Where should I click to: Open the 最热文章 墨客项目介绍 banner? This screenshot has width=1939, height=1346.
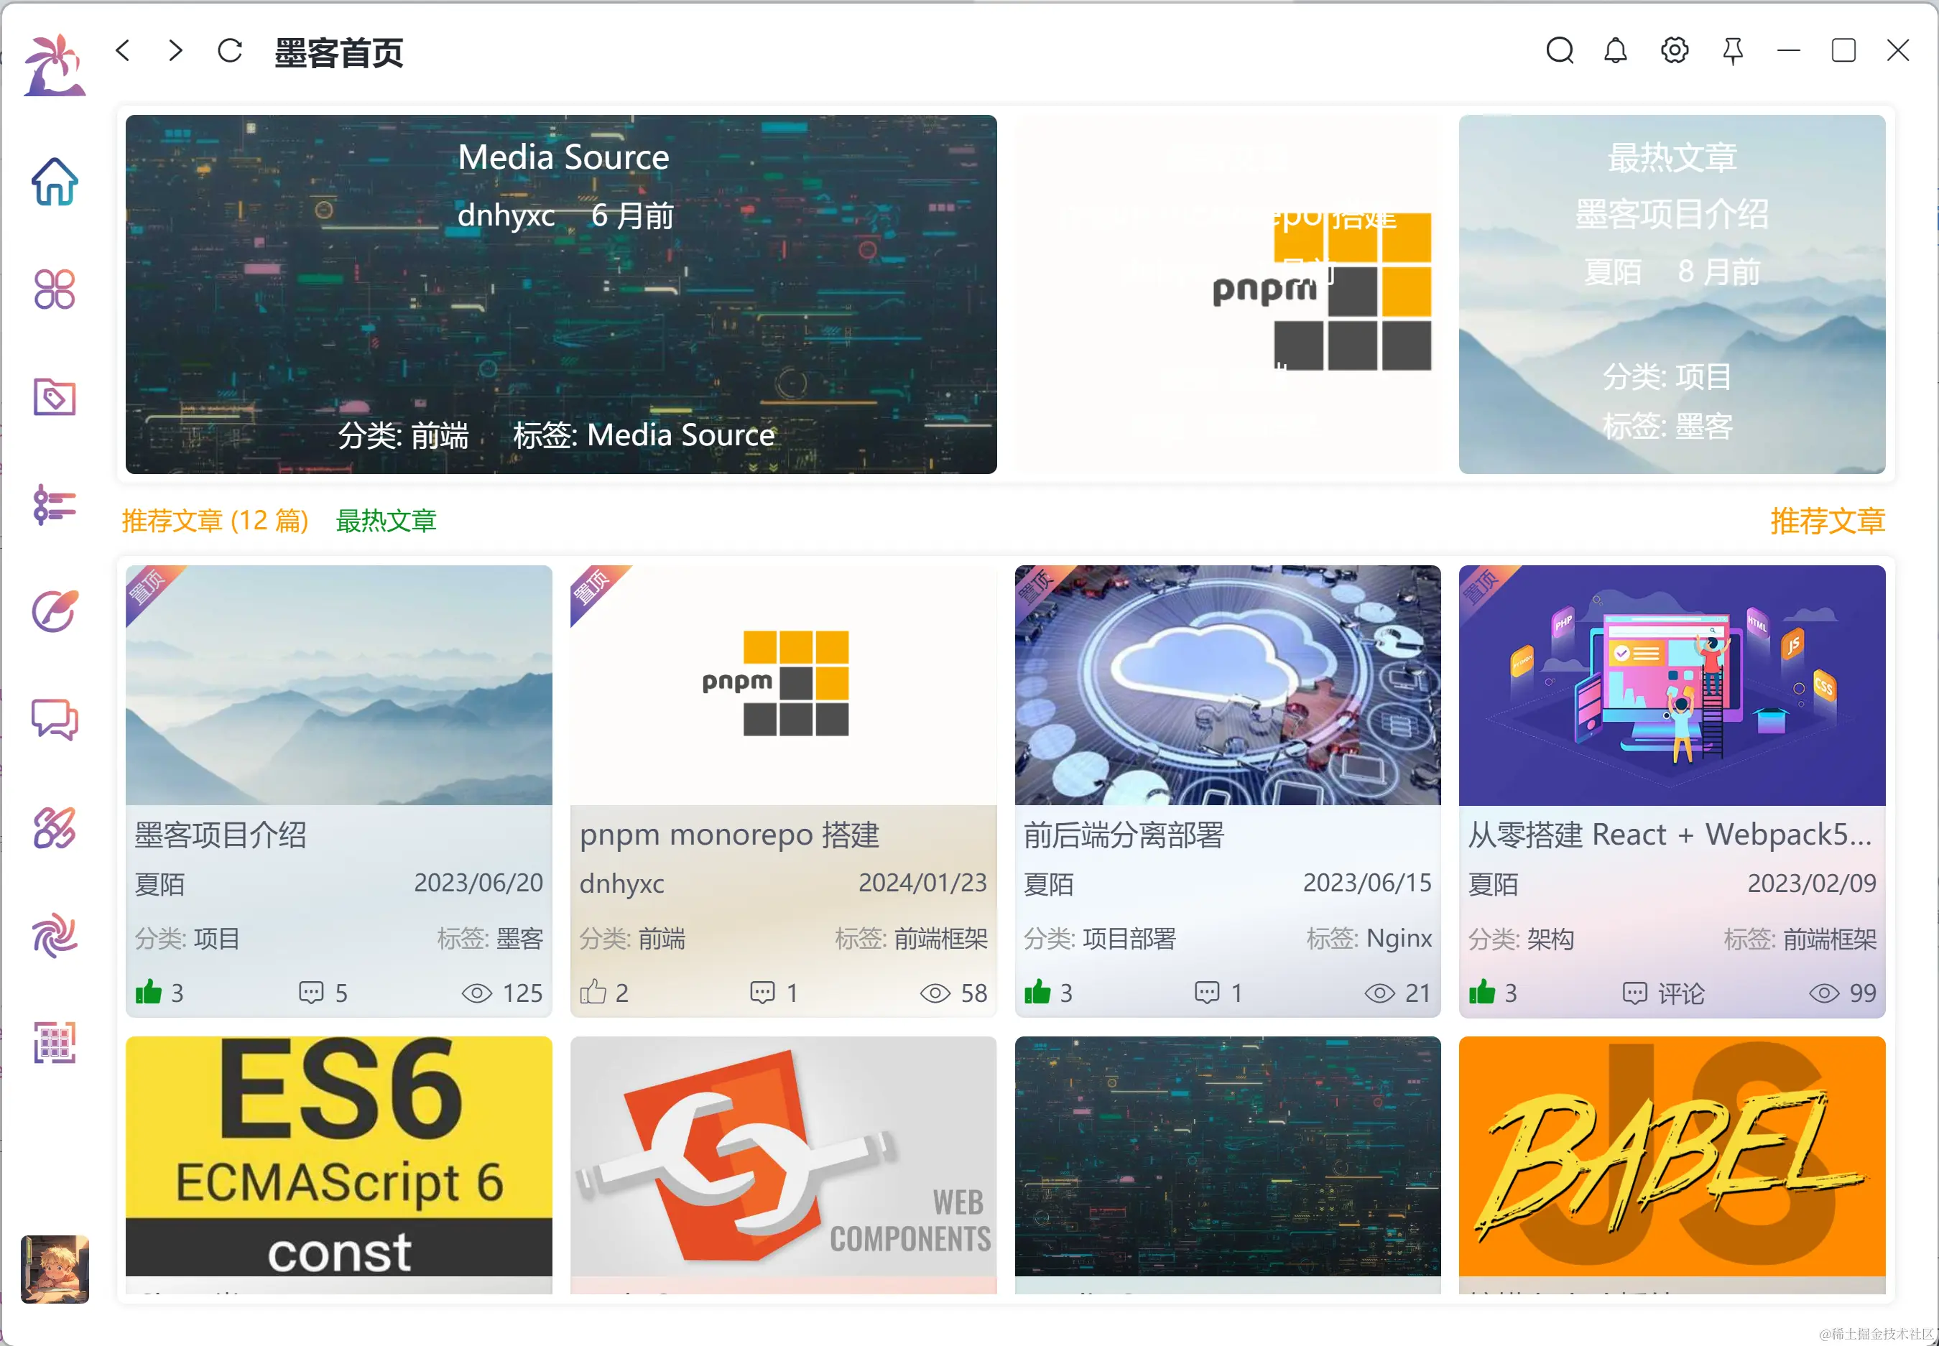click(x=1672, y=294)
